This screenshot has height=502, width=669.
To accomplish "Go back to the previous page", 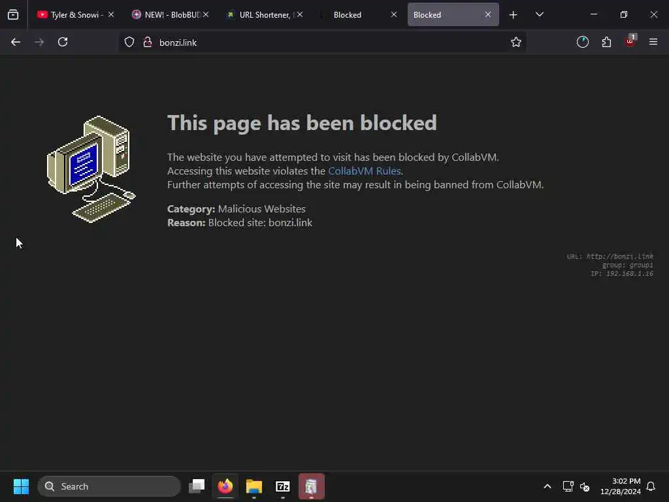I will (16, 42).
